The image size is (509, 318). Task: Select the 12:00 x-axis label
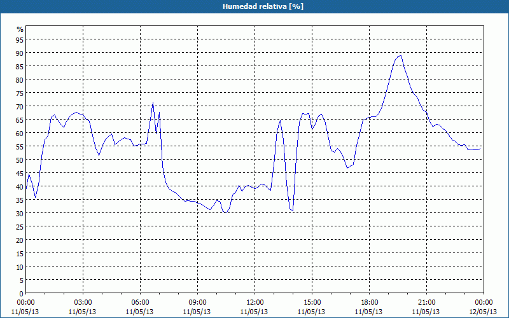coord(254,303)
